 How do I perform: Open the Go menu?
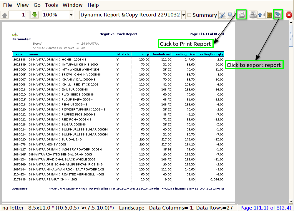click(37, 5)
